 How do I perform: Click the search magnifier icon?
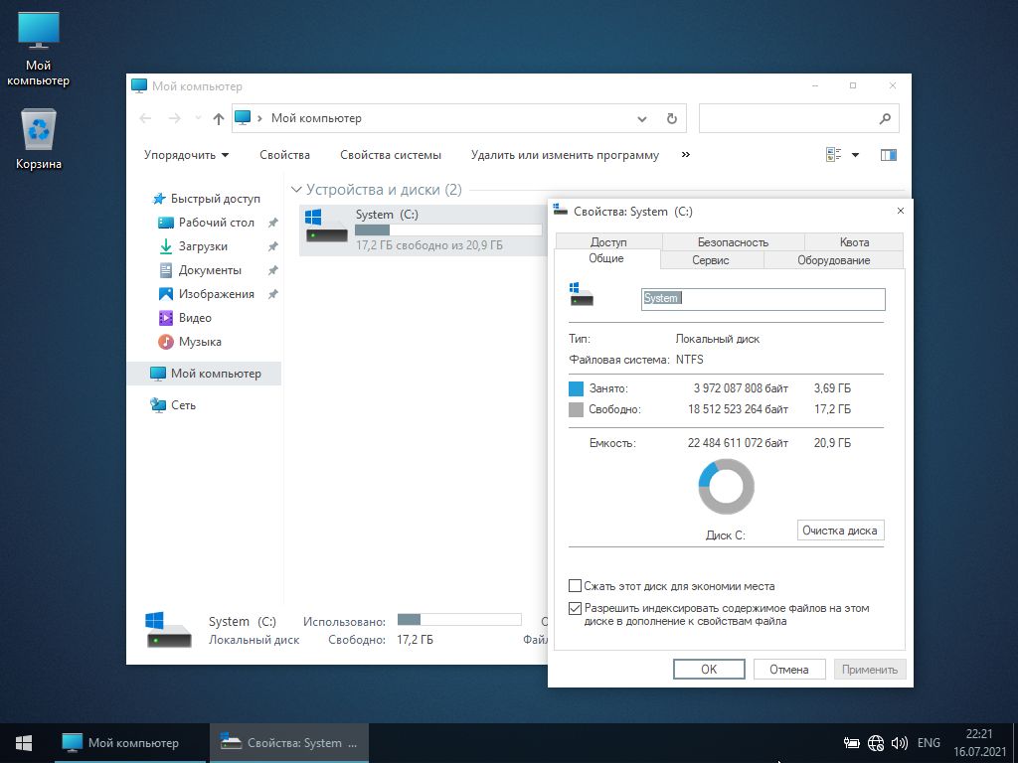point(885,118)
